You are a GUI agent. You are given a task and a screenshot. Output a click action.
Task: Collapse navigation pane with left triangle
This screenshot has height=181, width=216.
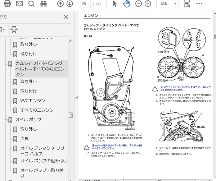pyautogui.click(x=77, y=98)
